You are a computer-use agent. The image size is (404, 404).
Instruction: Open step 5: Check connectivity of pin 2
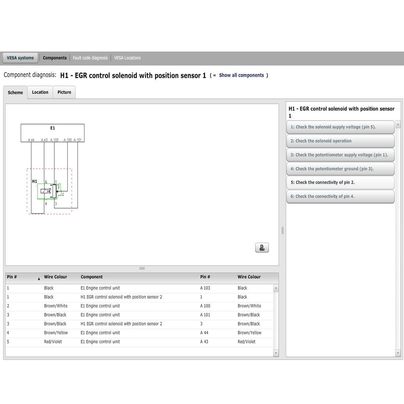tap(340, 183)
